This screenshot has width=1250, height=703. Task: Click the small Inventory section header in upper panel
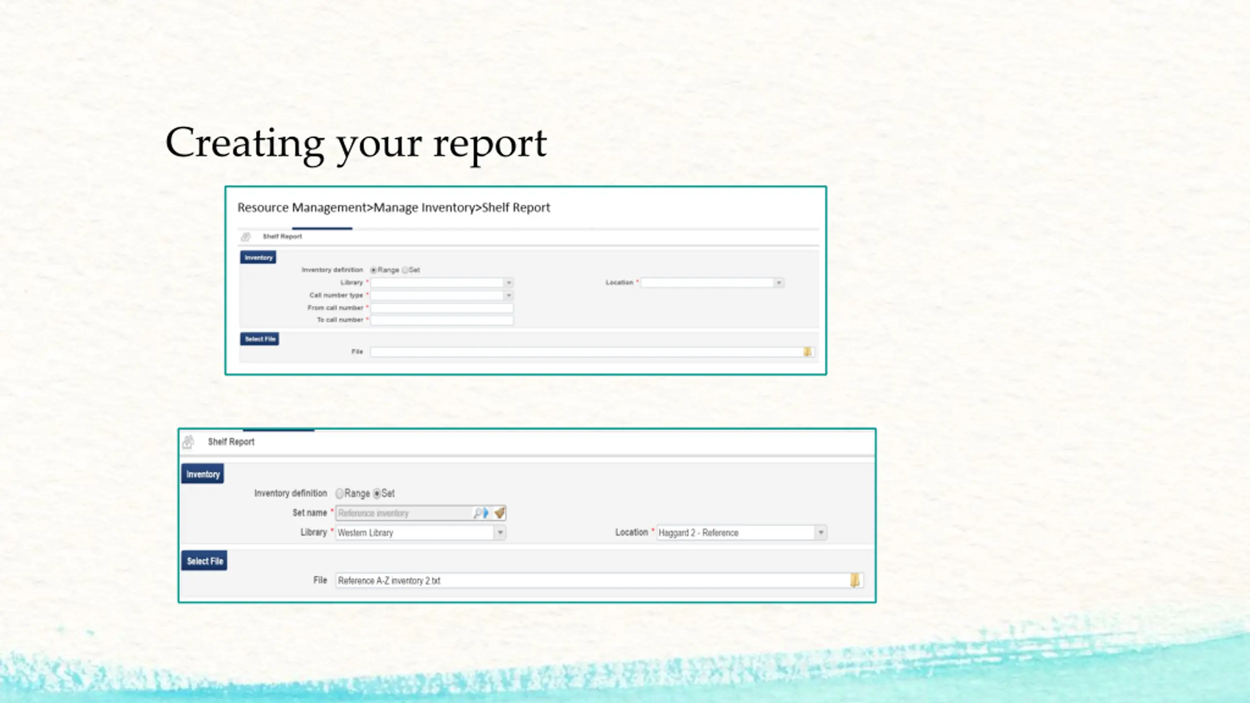258,257
